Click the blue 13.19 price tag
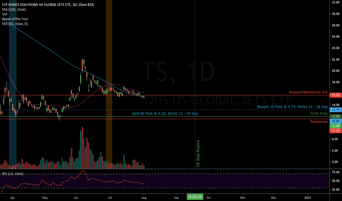 pyautogui.click(x=335, y=110)
